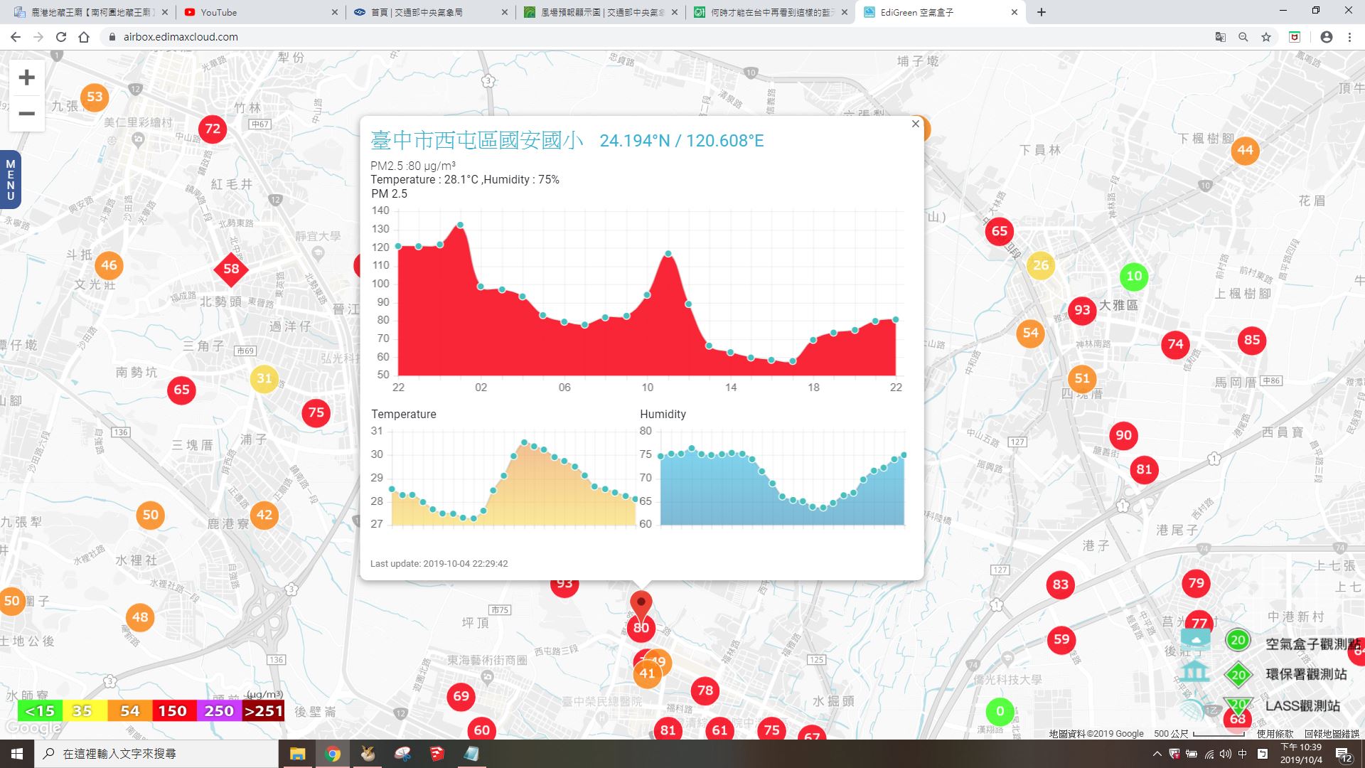Switch to the 何時才能在台中 tab
Viewport: 1365px width, 768px height.
[771, 12]
